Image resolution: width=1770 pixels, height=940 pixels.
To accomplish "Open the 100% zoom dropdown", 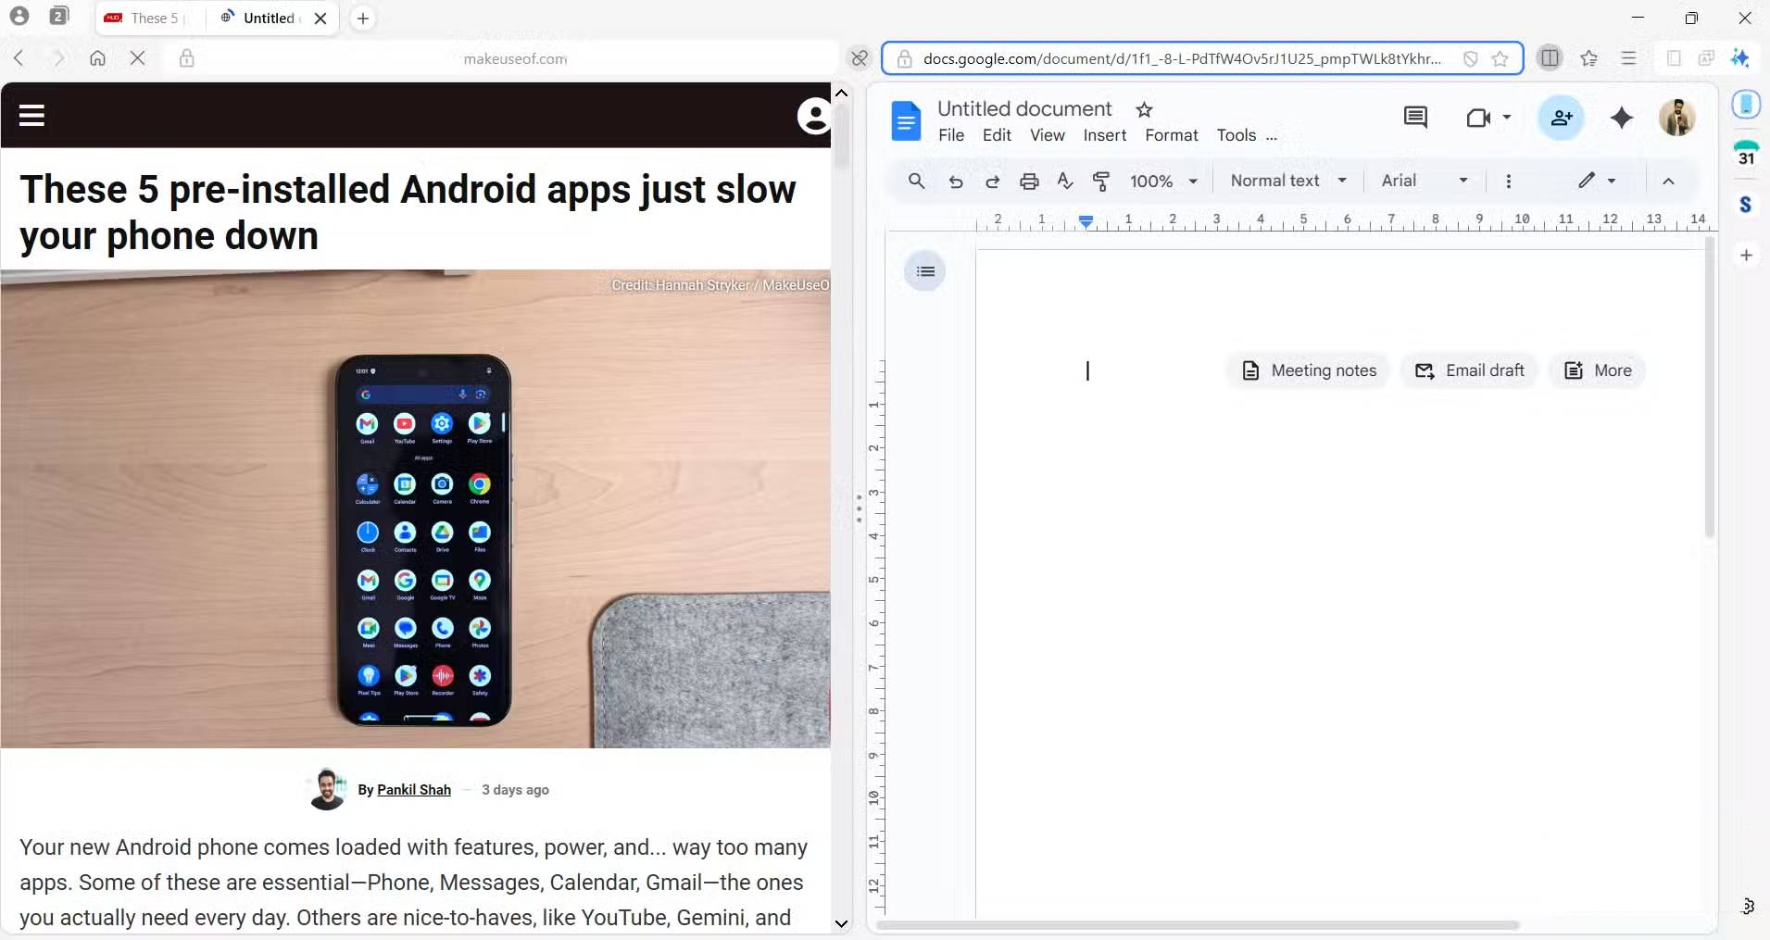I will click(x=1162, y=182).
